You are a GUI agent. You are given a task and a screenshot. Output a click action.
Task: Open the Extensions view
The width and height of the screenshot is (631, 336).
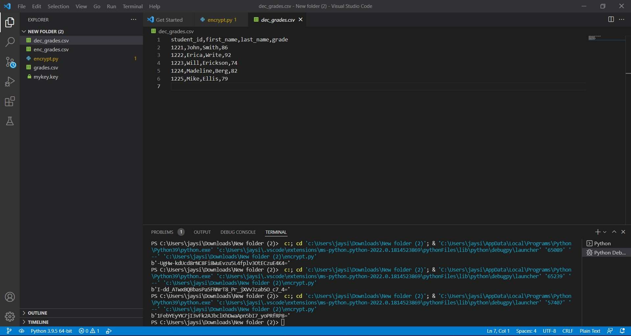click(10, 102)
